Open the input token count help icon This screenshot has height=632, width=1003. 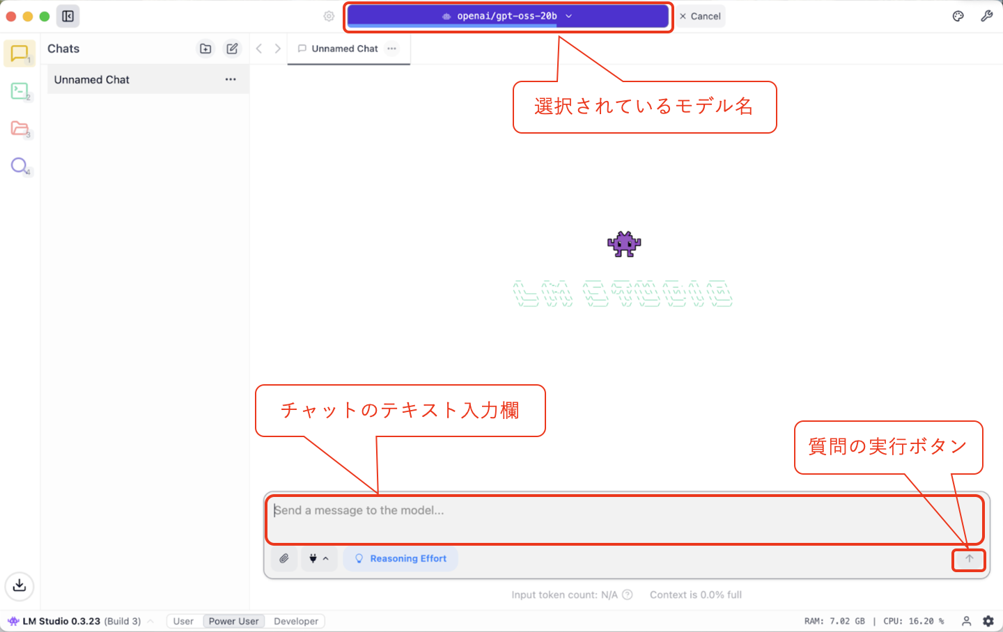click(627, 594)
